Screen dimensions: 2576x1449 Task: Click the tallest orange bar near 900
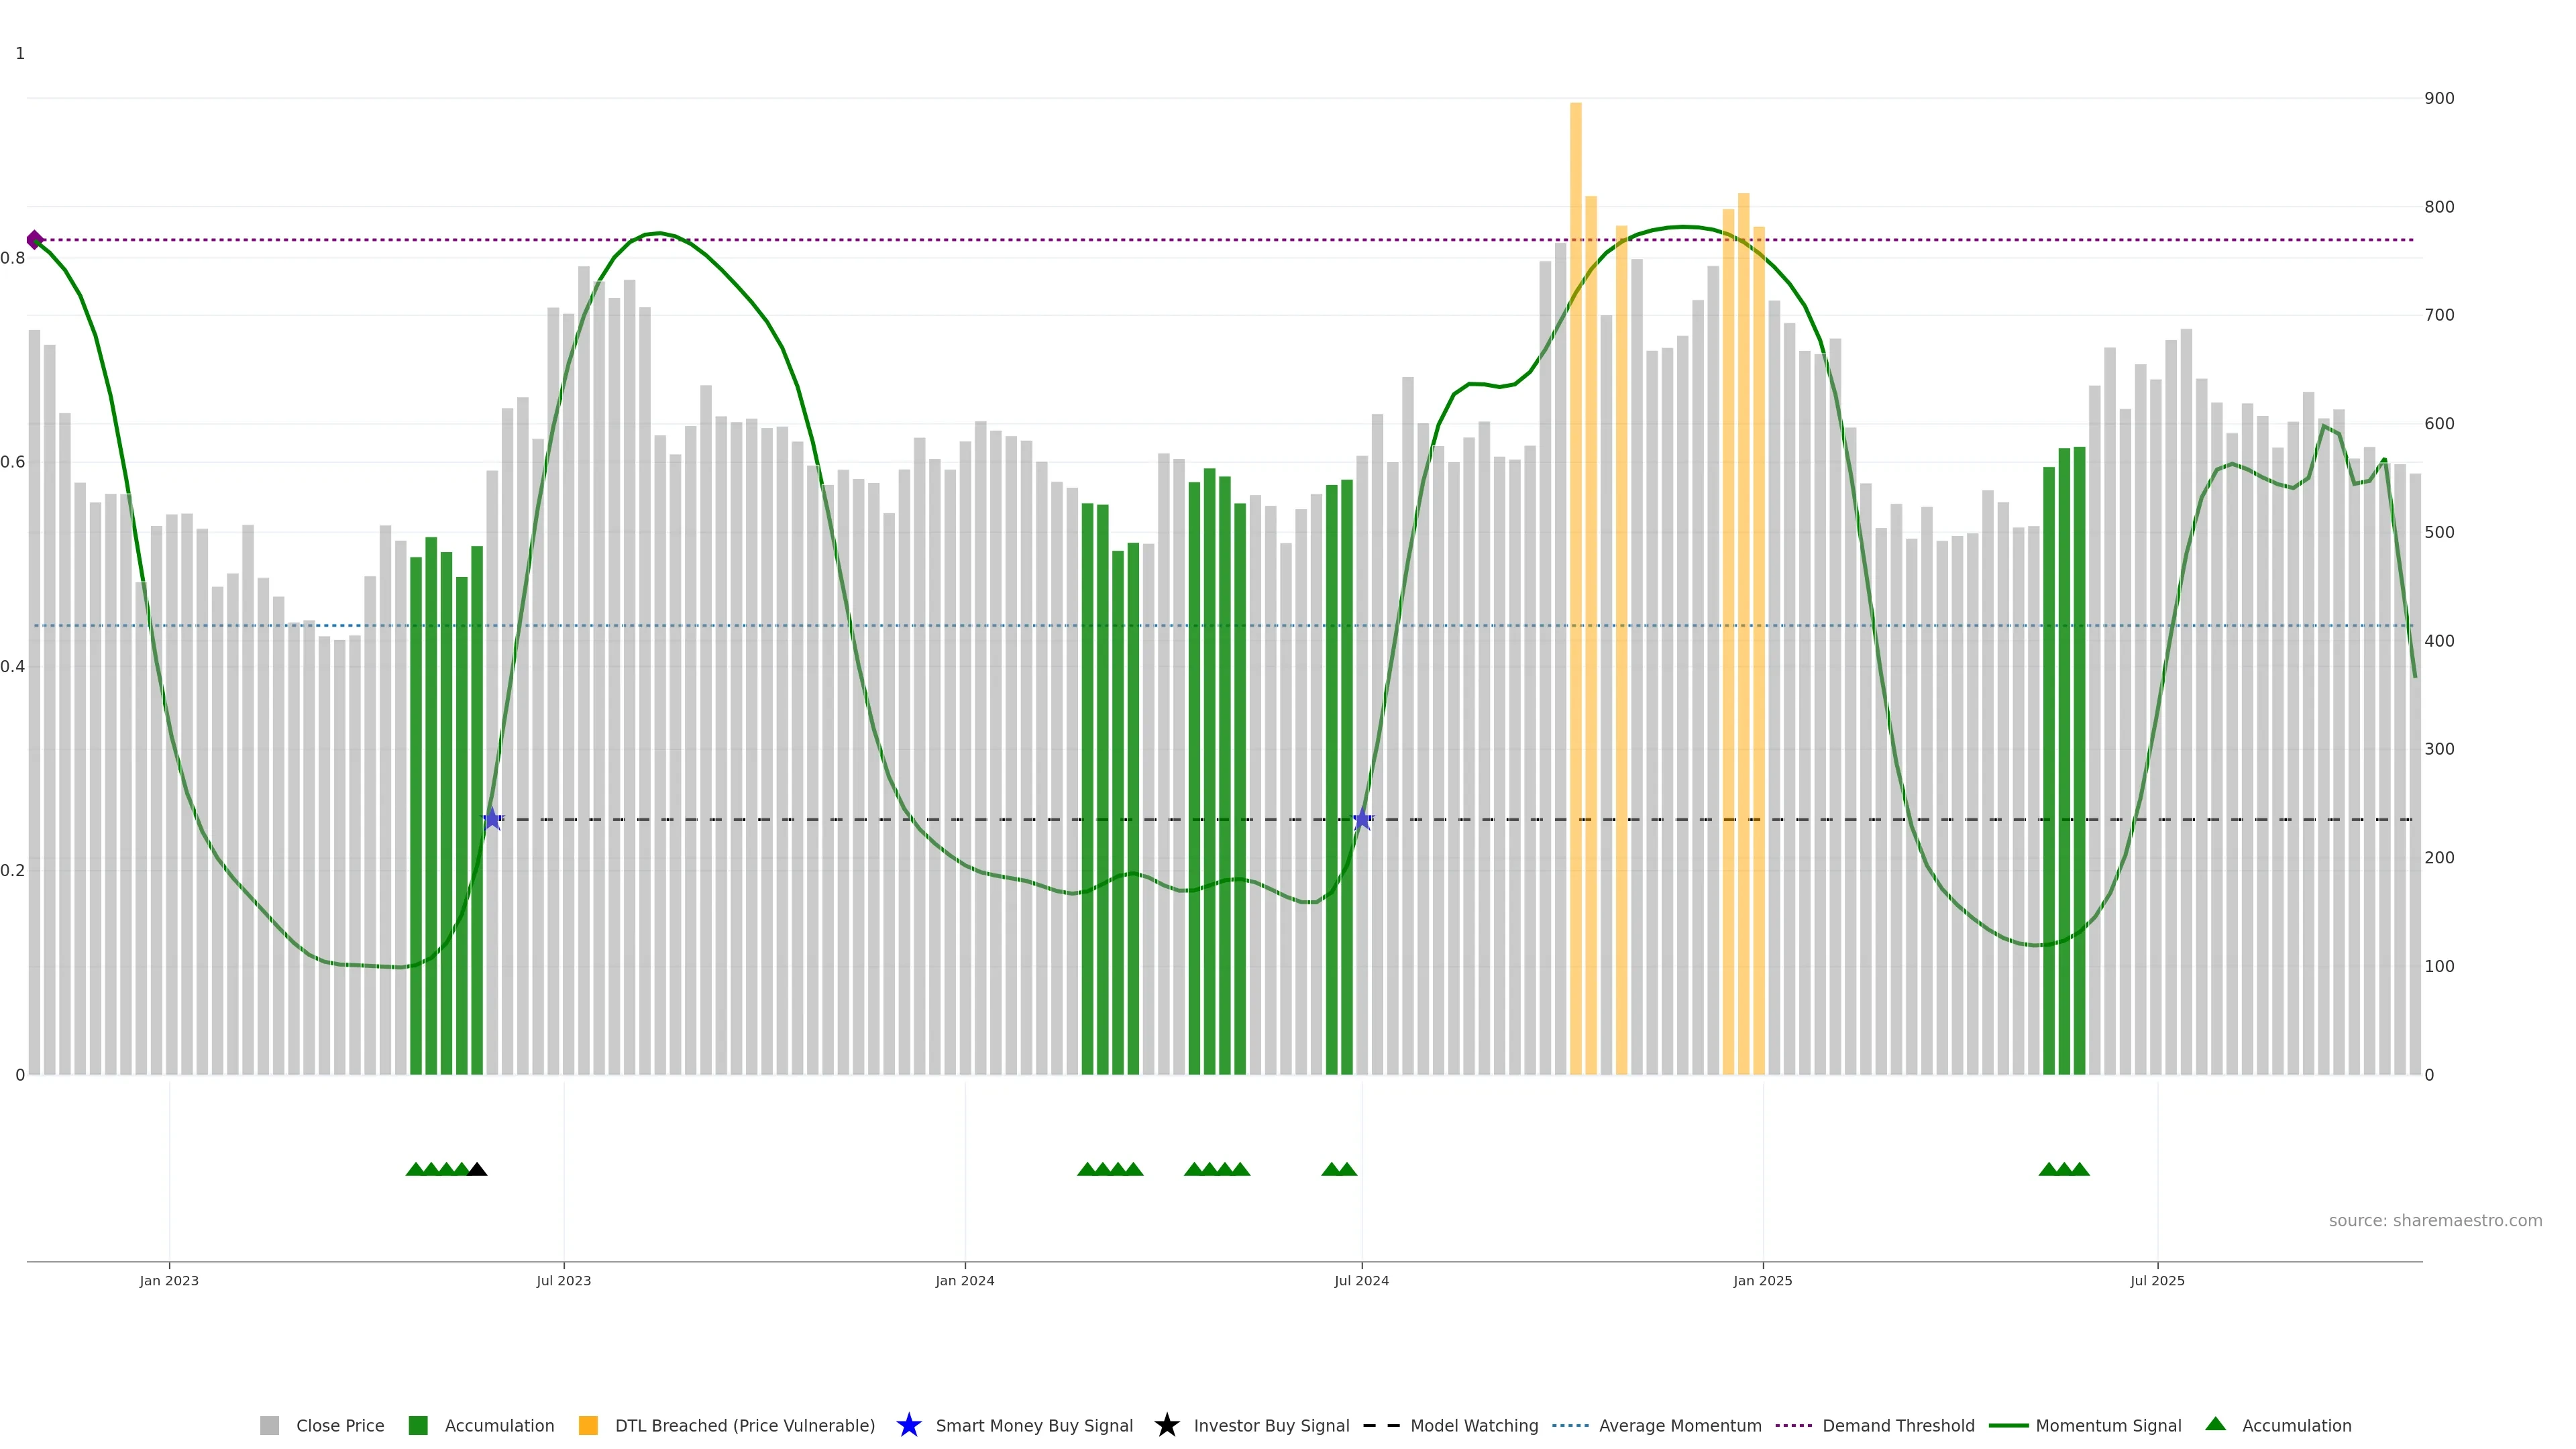[x=1575, y=500]
